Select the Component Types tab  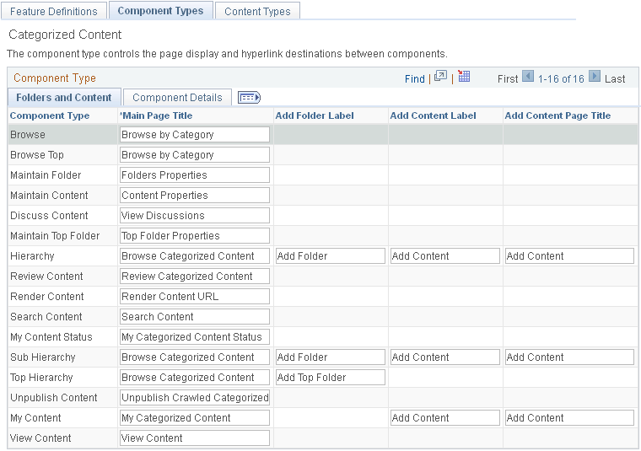tap(160, 11)
